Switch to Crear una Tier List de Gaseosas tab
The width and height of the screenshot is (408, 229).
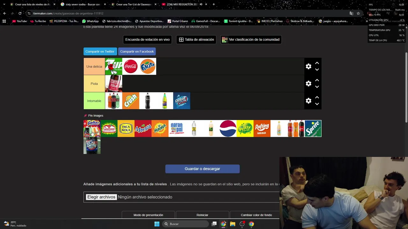pos(133,4)
